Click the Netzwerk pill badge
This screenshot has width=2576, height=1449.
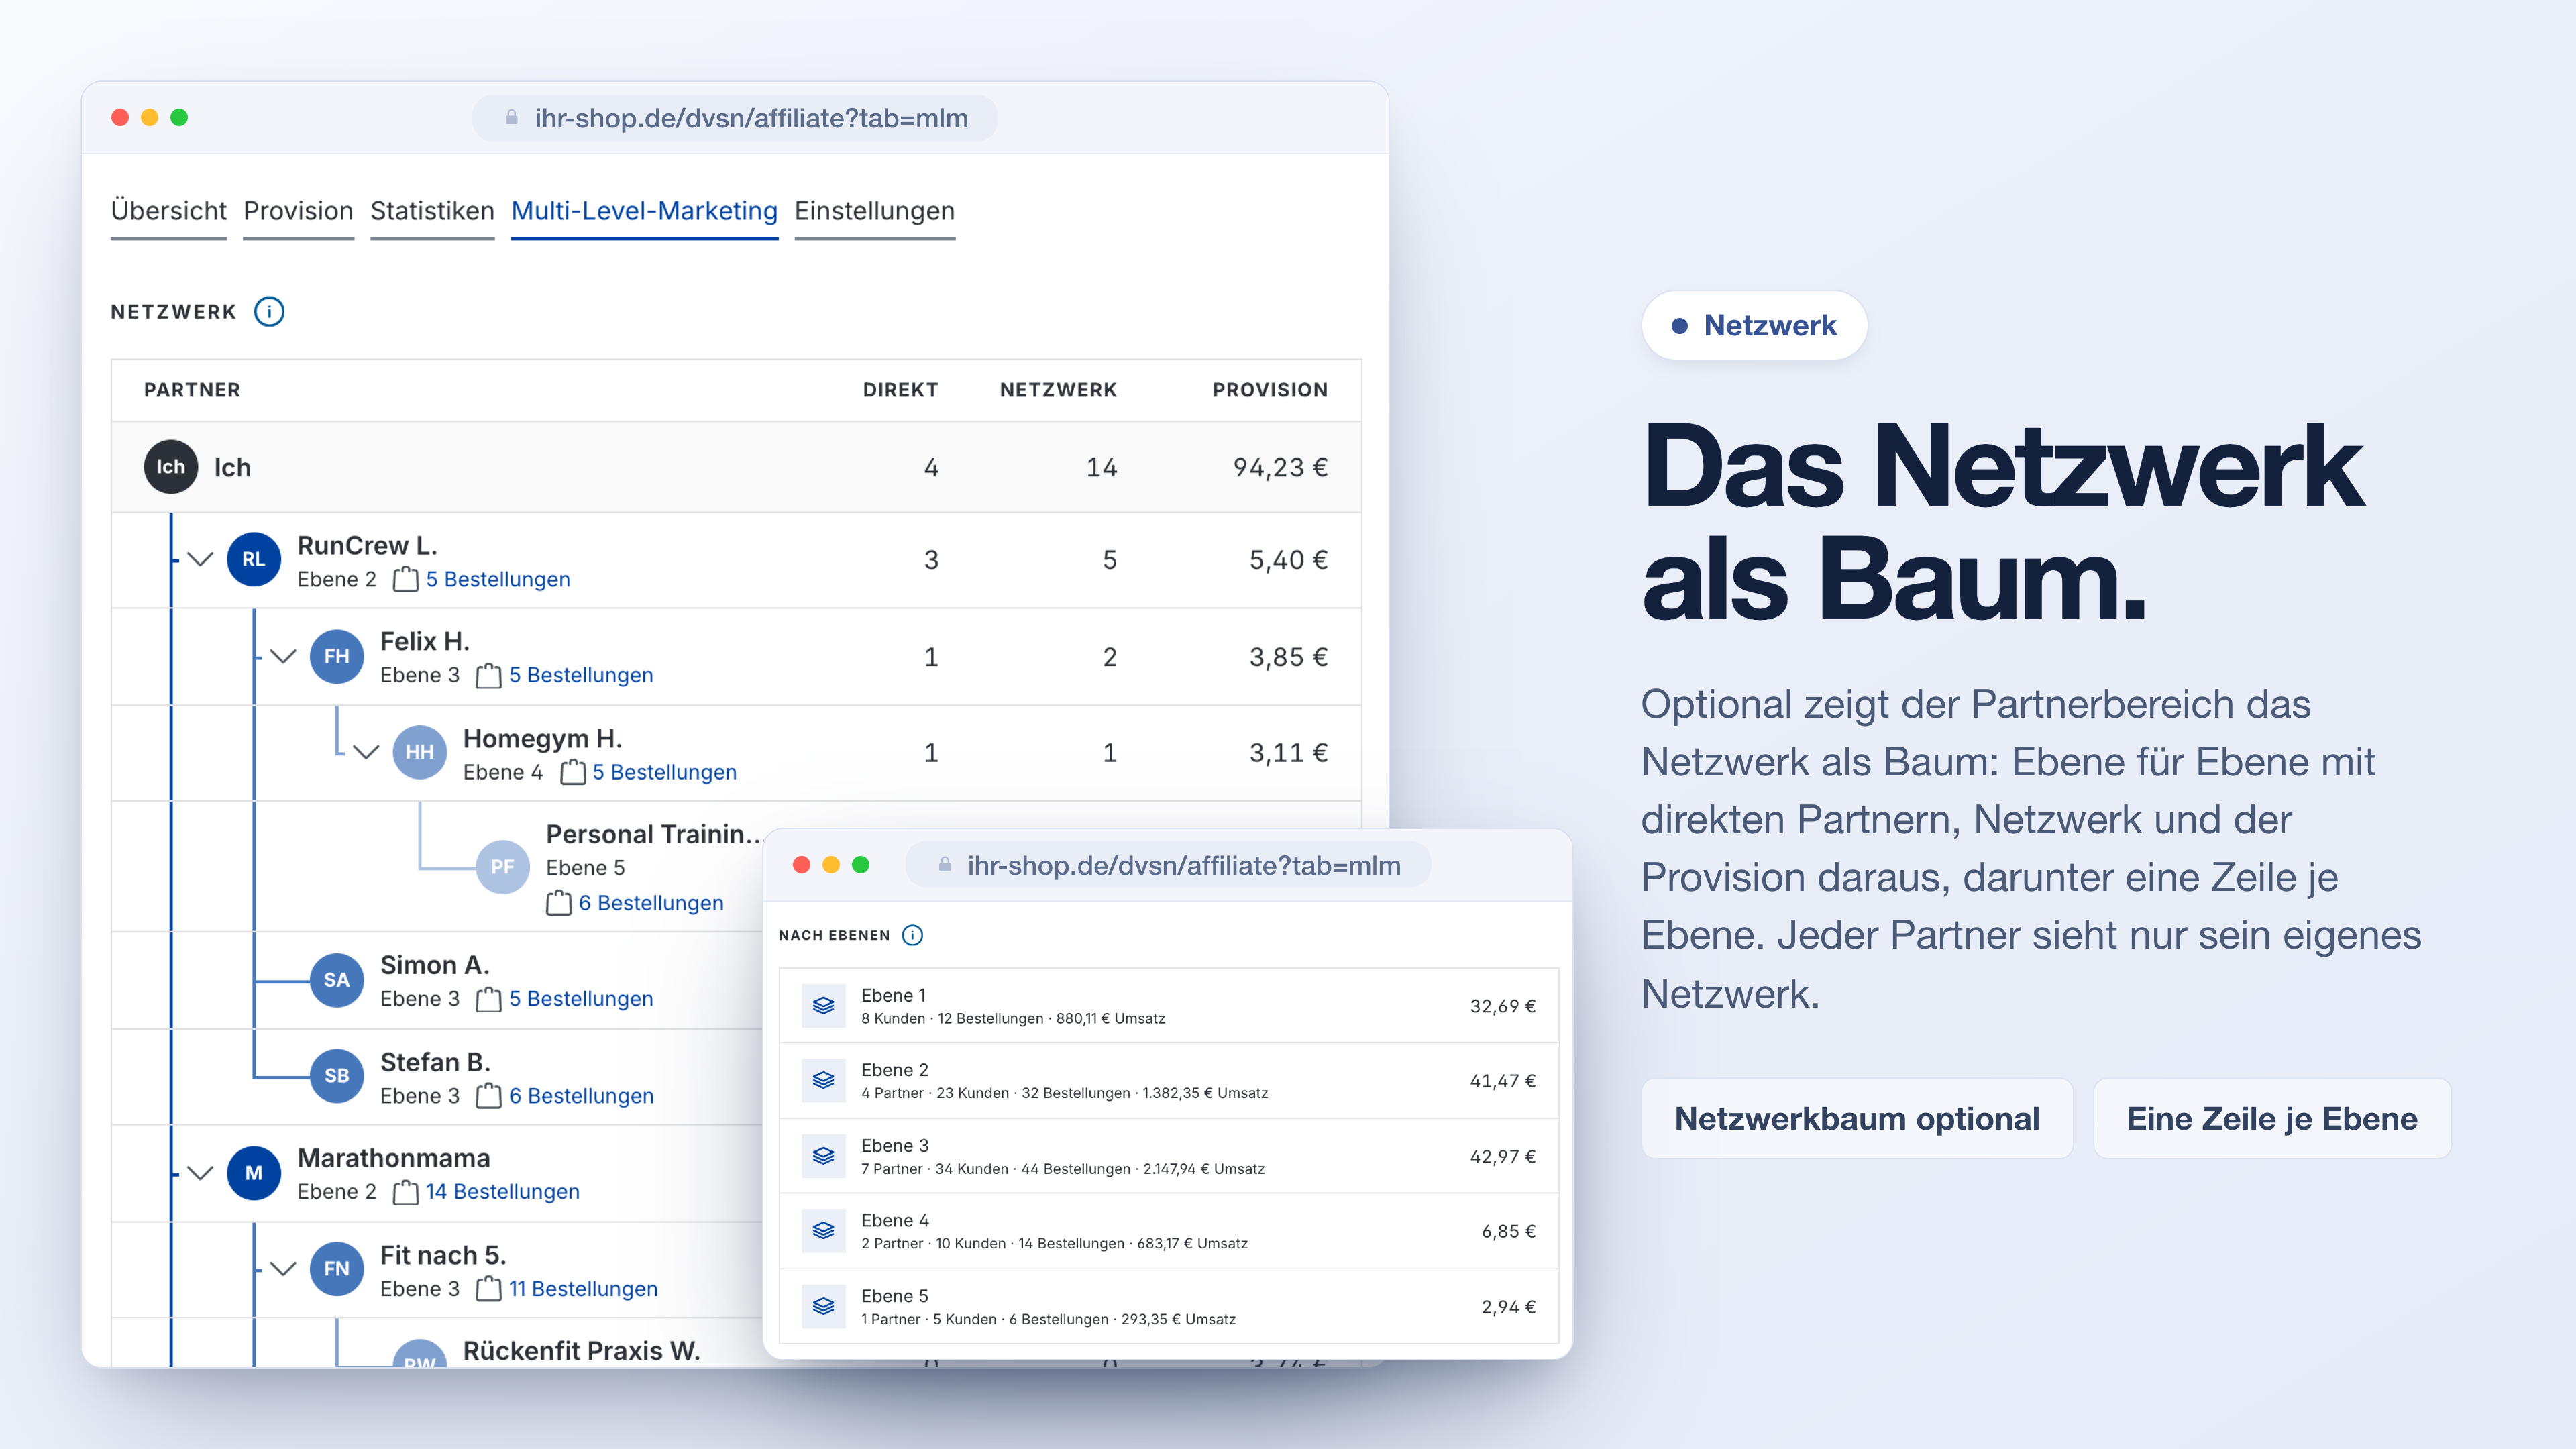pyautogui.click(x=1754, y=325)
